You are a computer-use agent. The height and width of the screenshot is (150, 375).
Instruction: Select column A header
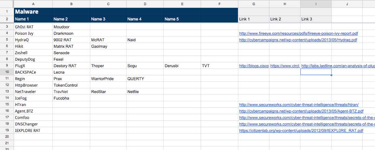[x=33, y=4]
